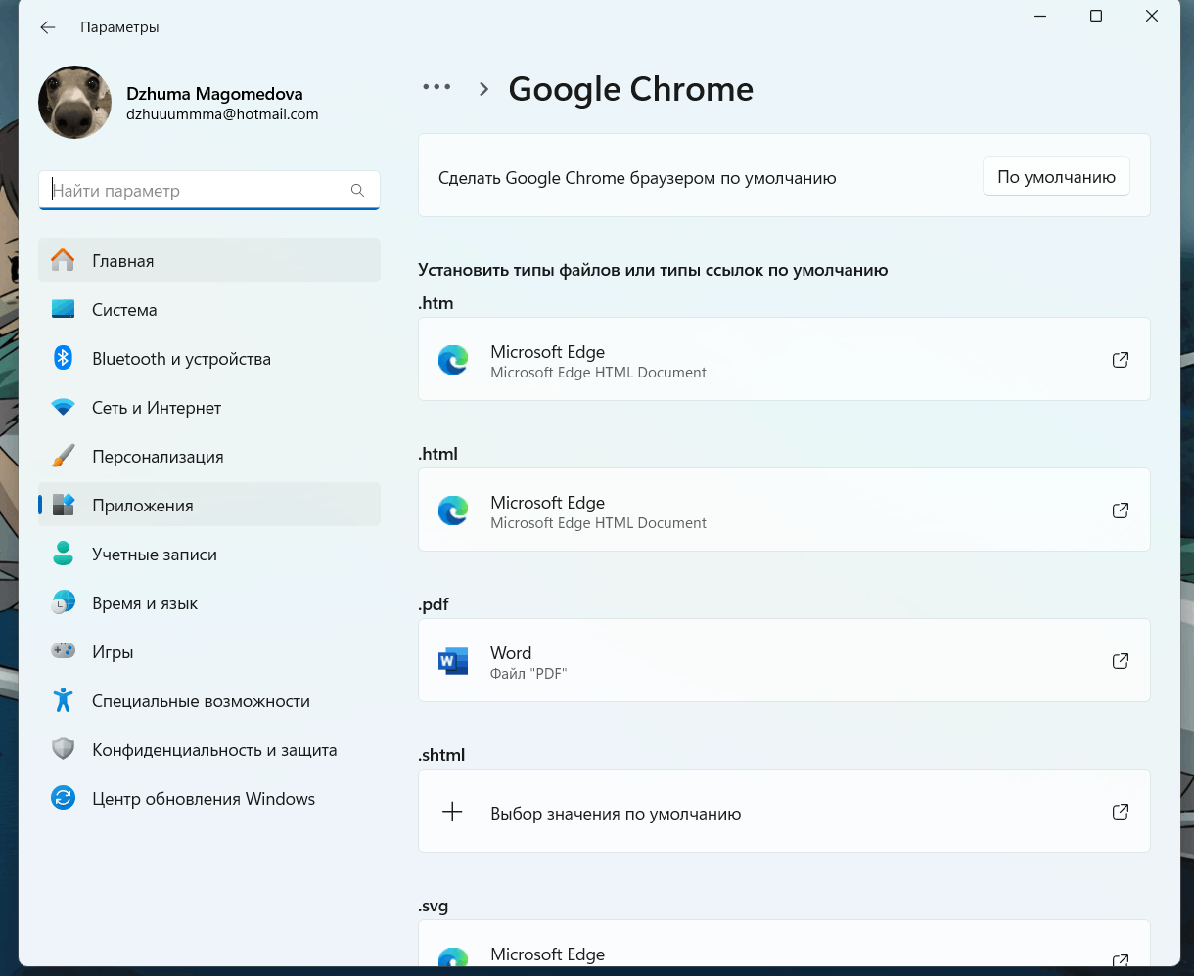Change the .html default Microsoft Edge
Screen dimensions: 1194x976
click(x=784, y=510)
